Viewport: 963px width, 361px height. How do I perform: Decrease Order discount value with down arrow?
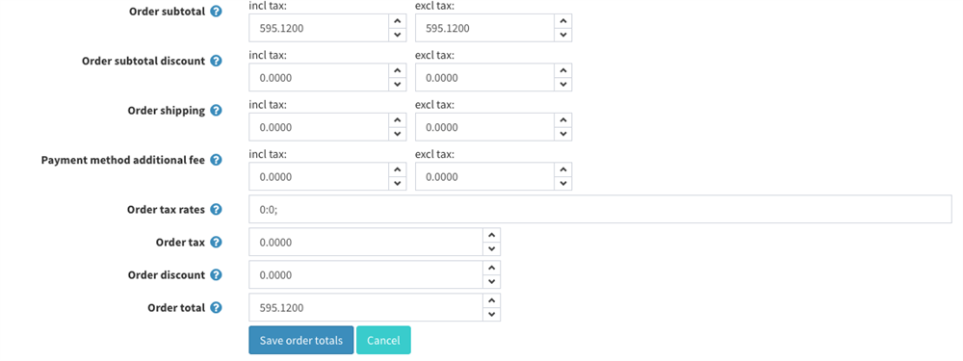coord(491,281)
